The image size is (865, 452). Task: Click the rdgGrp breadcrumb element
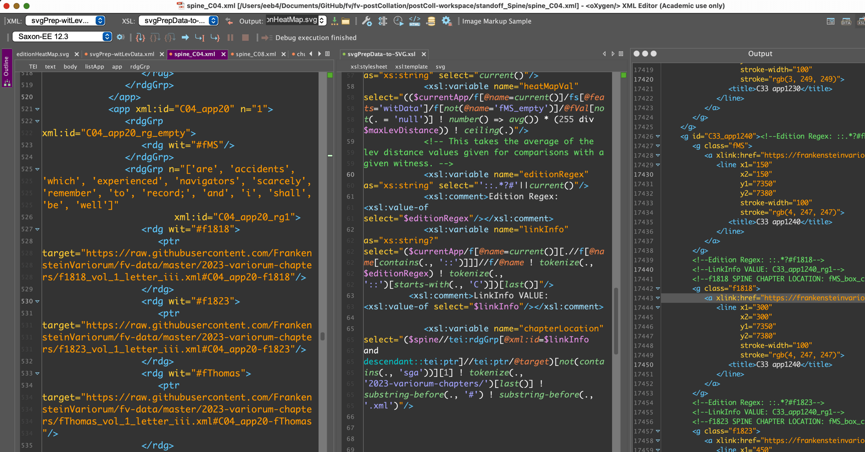point(140,67)
